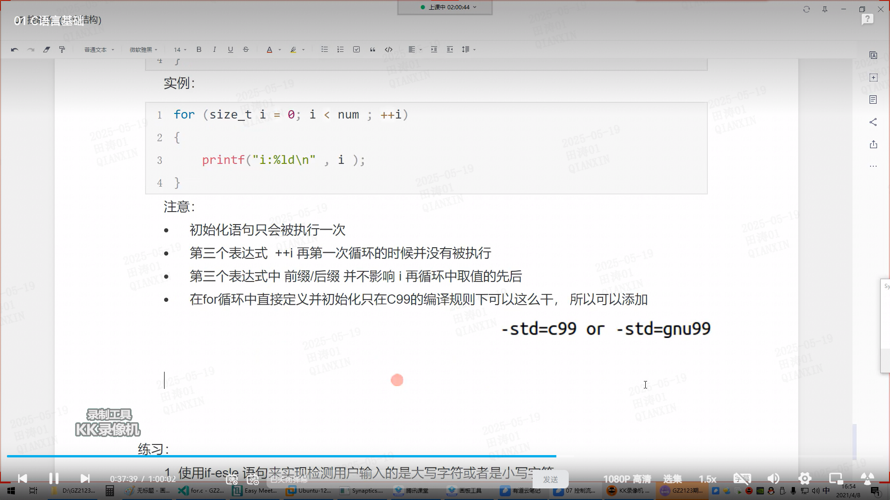
Task: Pause the video playback
Action: pos(54,479)
